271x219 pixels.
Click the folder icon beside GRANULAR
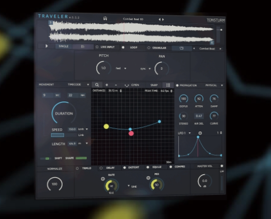181,48
